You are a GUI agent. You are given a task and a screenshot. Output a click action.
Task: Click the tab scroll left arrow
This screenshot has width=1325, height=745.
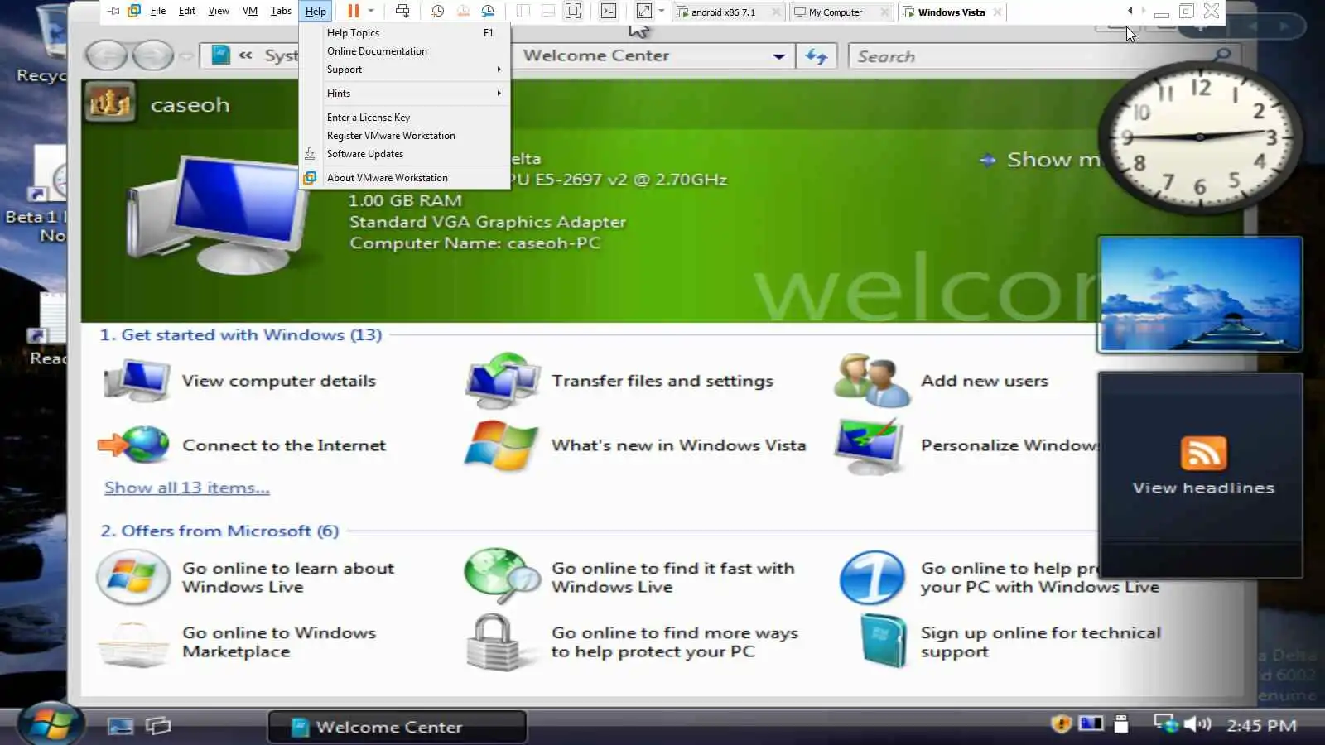tap(1130, 11)
